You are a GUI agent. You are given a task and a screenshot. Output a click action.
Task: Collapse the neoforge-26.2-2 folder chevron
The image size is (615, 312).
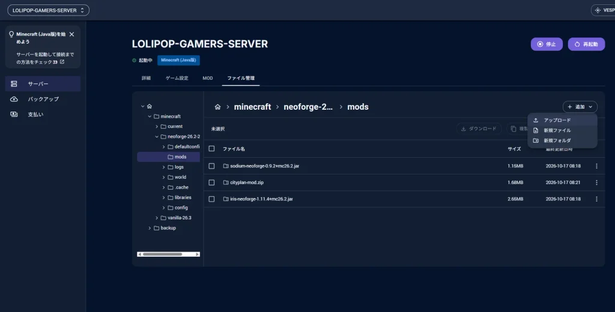coord(157,137)
